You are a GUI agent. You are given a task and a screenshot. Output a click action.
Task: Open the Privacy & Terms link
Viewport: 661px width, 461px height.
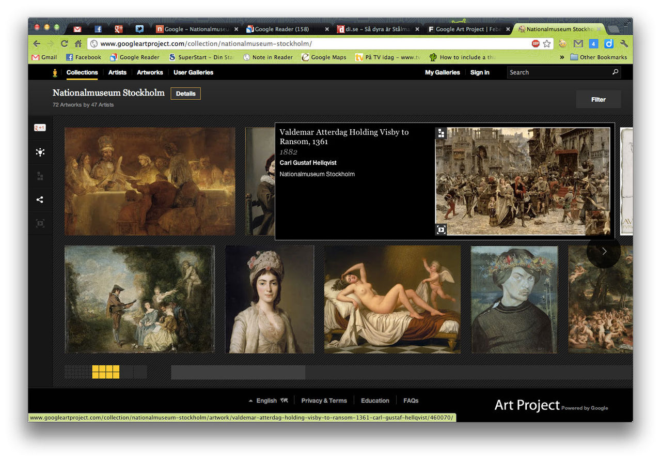[x=324, y=400]
